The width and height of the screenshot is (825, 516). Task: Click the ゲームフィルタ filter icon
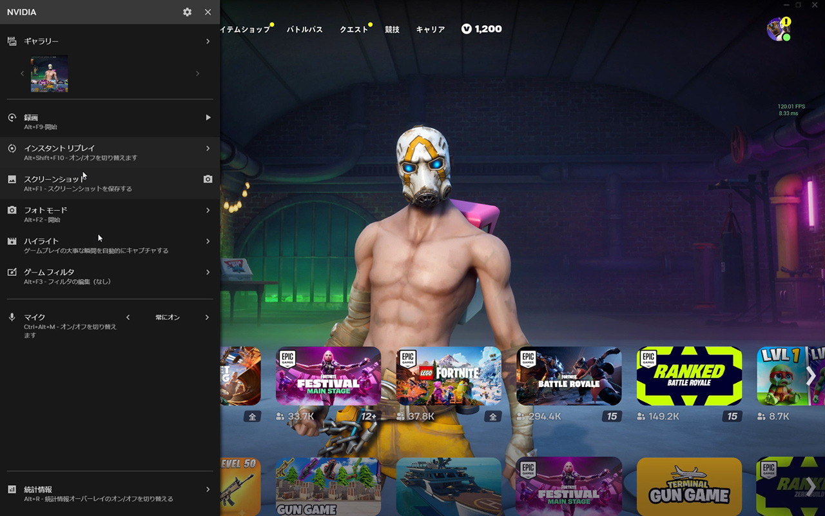12,272
